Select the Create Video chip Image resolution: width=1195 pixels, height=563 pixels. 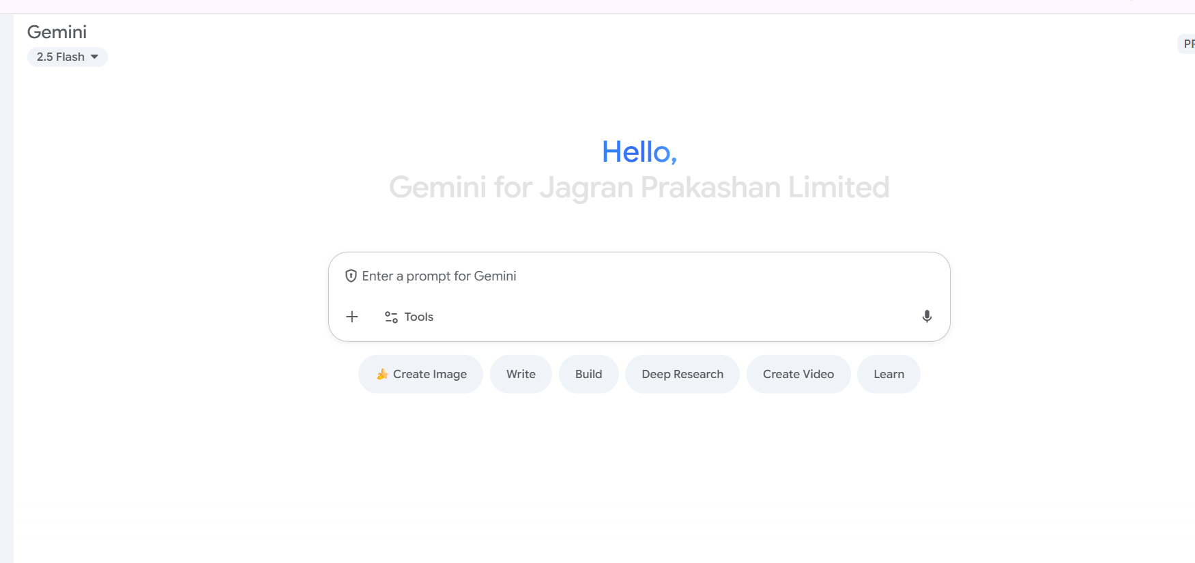pyautogui.click(x=798, y=374)
